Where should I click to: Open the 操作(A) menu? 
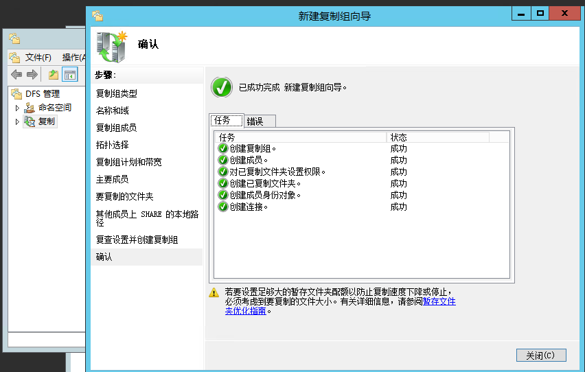[73, 58]
